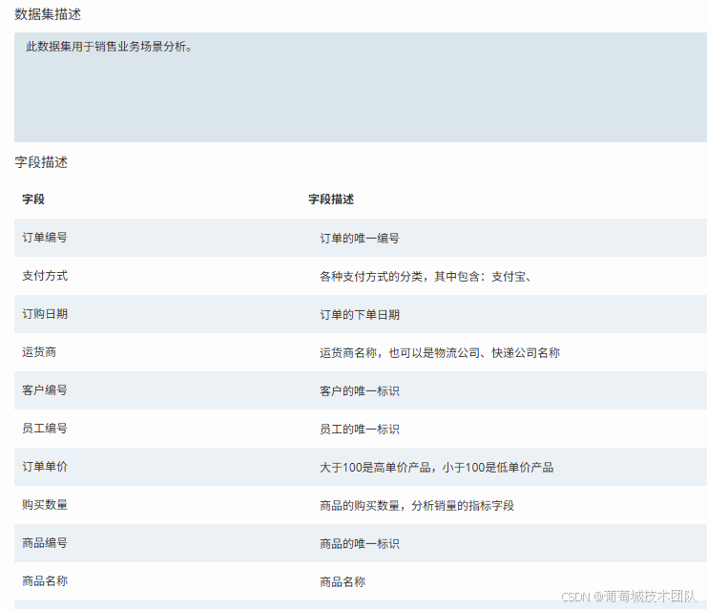The image size is (707, 609).
Task: Click the '字段描述' column header in the table
Action: [331, 199]
